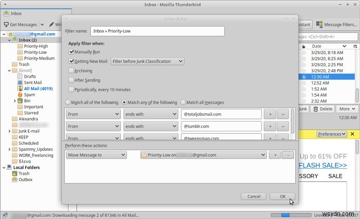Select the Priority-High folder icon

[20, 46]
